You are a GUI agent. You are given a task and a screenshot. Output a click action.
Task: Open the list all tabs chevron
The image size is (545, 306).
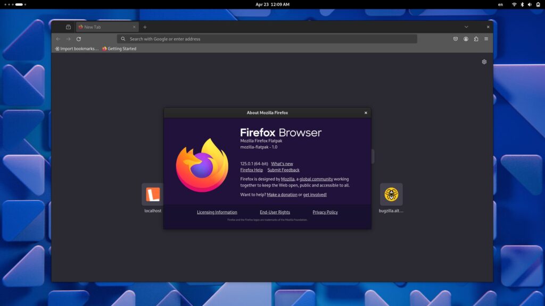[x=466, y=27]
